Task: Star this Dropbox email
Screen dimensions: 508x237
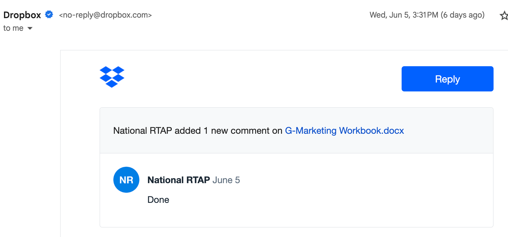Action: tap(504, 16)
